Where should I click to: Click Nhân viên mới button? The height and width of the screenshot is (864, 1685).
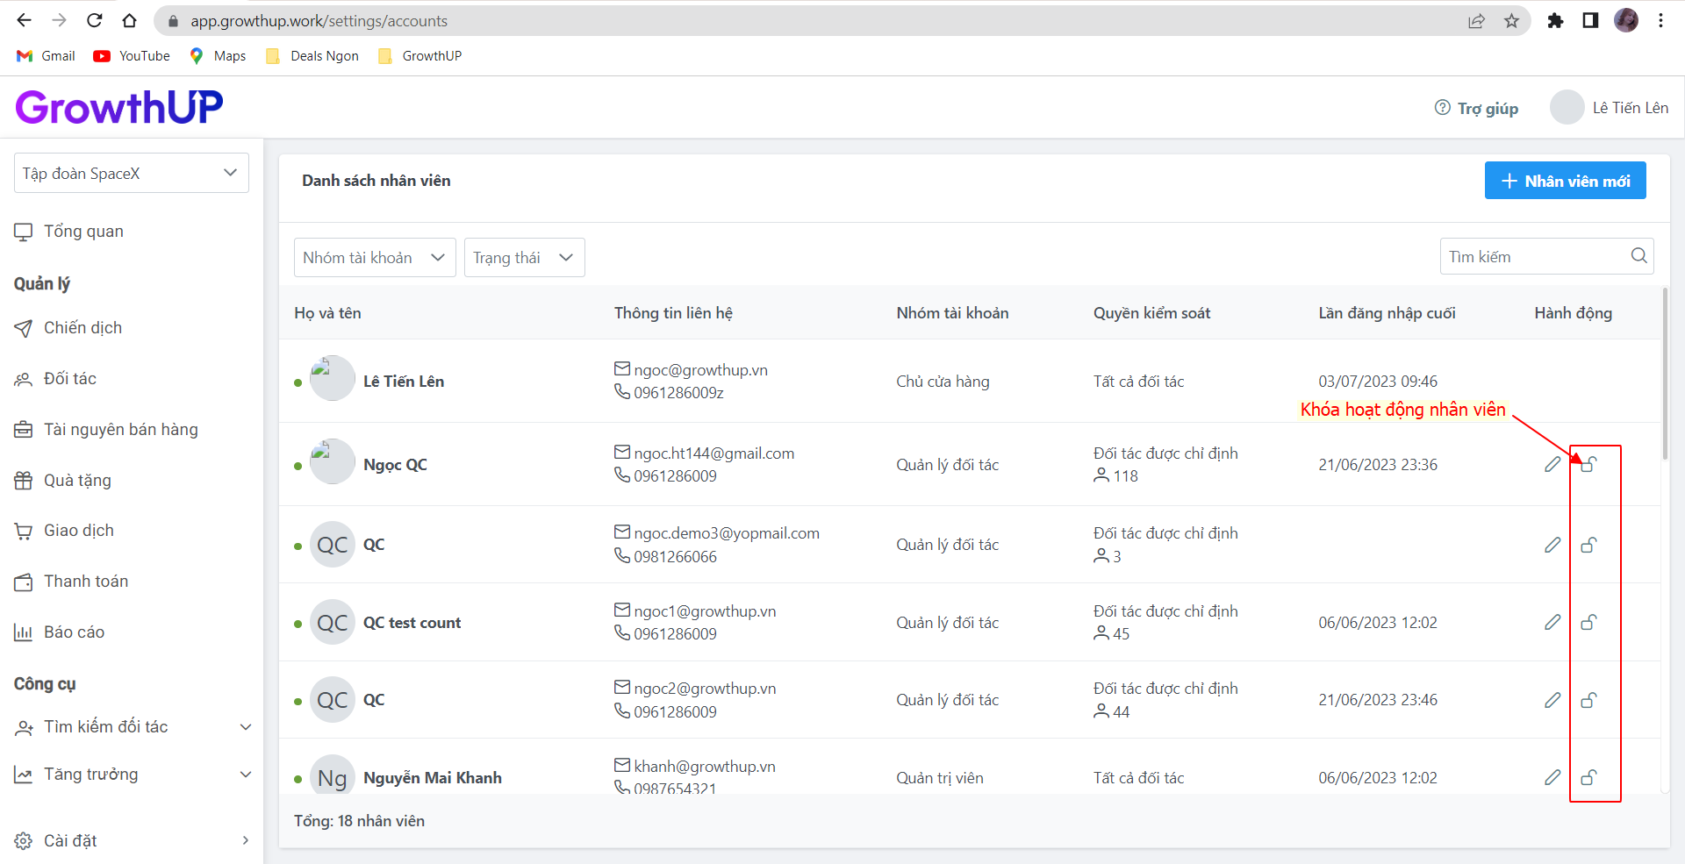[1565, 181]
